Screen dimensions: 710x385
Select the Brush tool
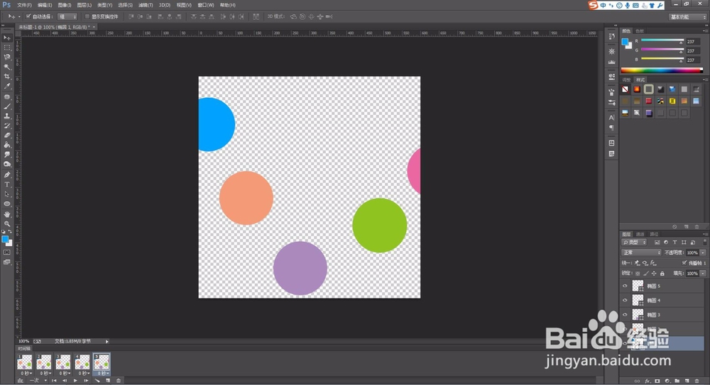[x=7, y=106]
